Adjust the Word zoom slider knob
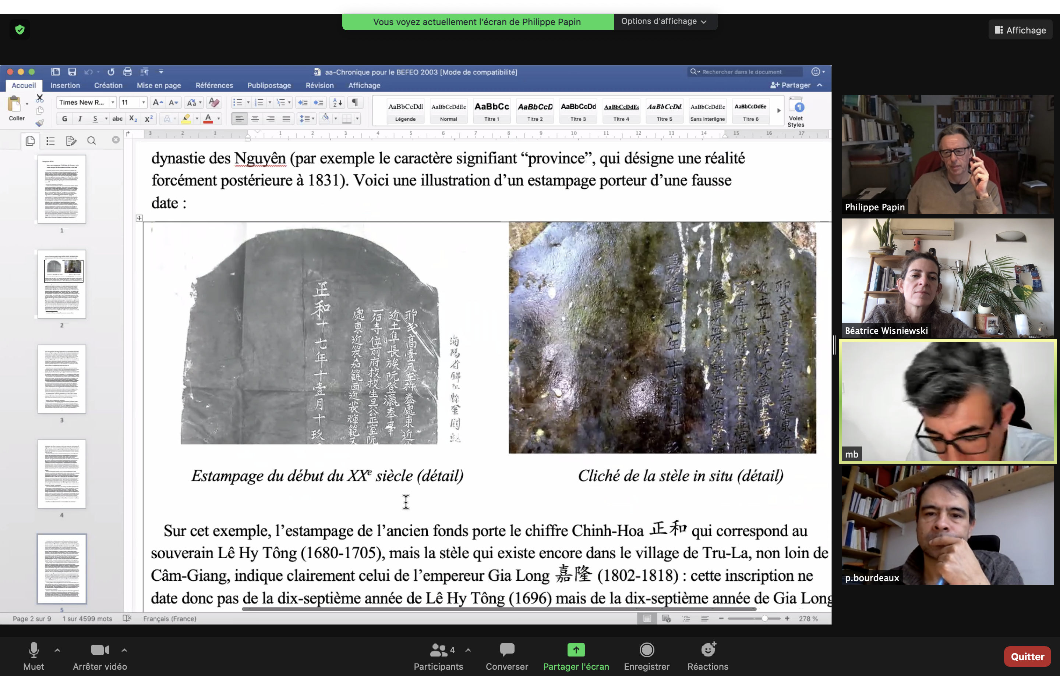The width and height of the screenshot is (1060, 676). click(x=764, y=618)
